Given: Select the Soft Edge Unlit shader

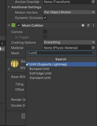Looking at the screenshot, I should (x=61, y=73).
